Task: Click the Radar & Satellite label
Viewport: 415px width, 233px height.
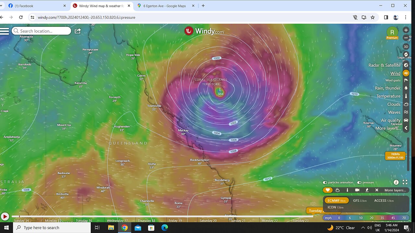Action: tap(384, 65)
